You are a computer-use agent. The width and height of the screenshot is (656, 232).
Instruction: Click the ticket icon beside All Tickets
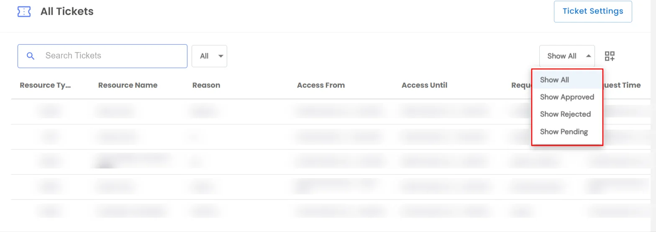point(24,12)
